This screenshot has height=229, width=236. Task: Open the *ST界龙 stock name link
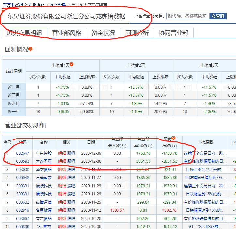[x=44, y=226]
